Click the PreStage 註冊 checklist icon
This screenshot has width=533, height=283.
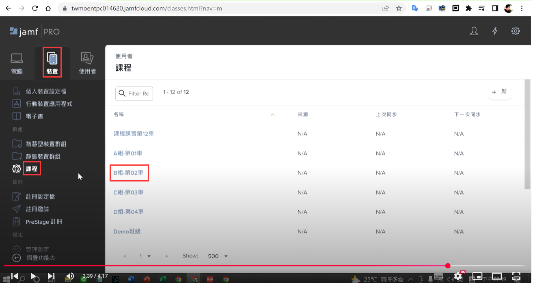(17, 222)
